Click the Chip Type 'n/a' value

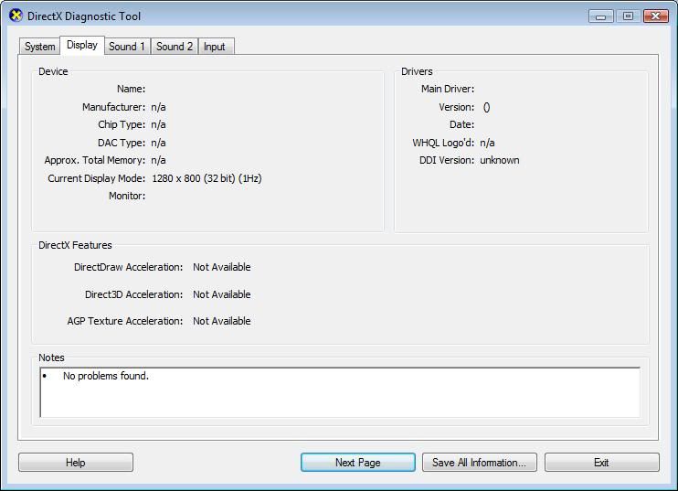158,124
